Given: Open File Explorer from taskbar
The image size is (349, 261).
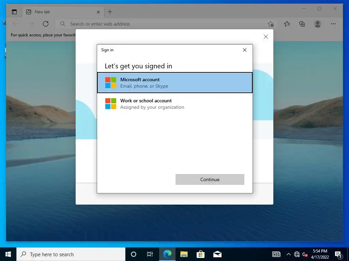Looking at the screenshot, I should (184, 254).
